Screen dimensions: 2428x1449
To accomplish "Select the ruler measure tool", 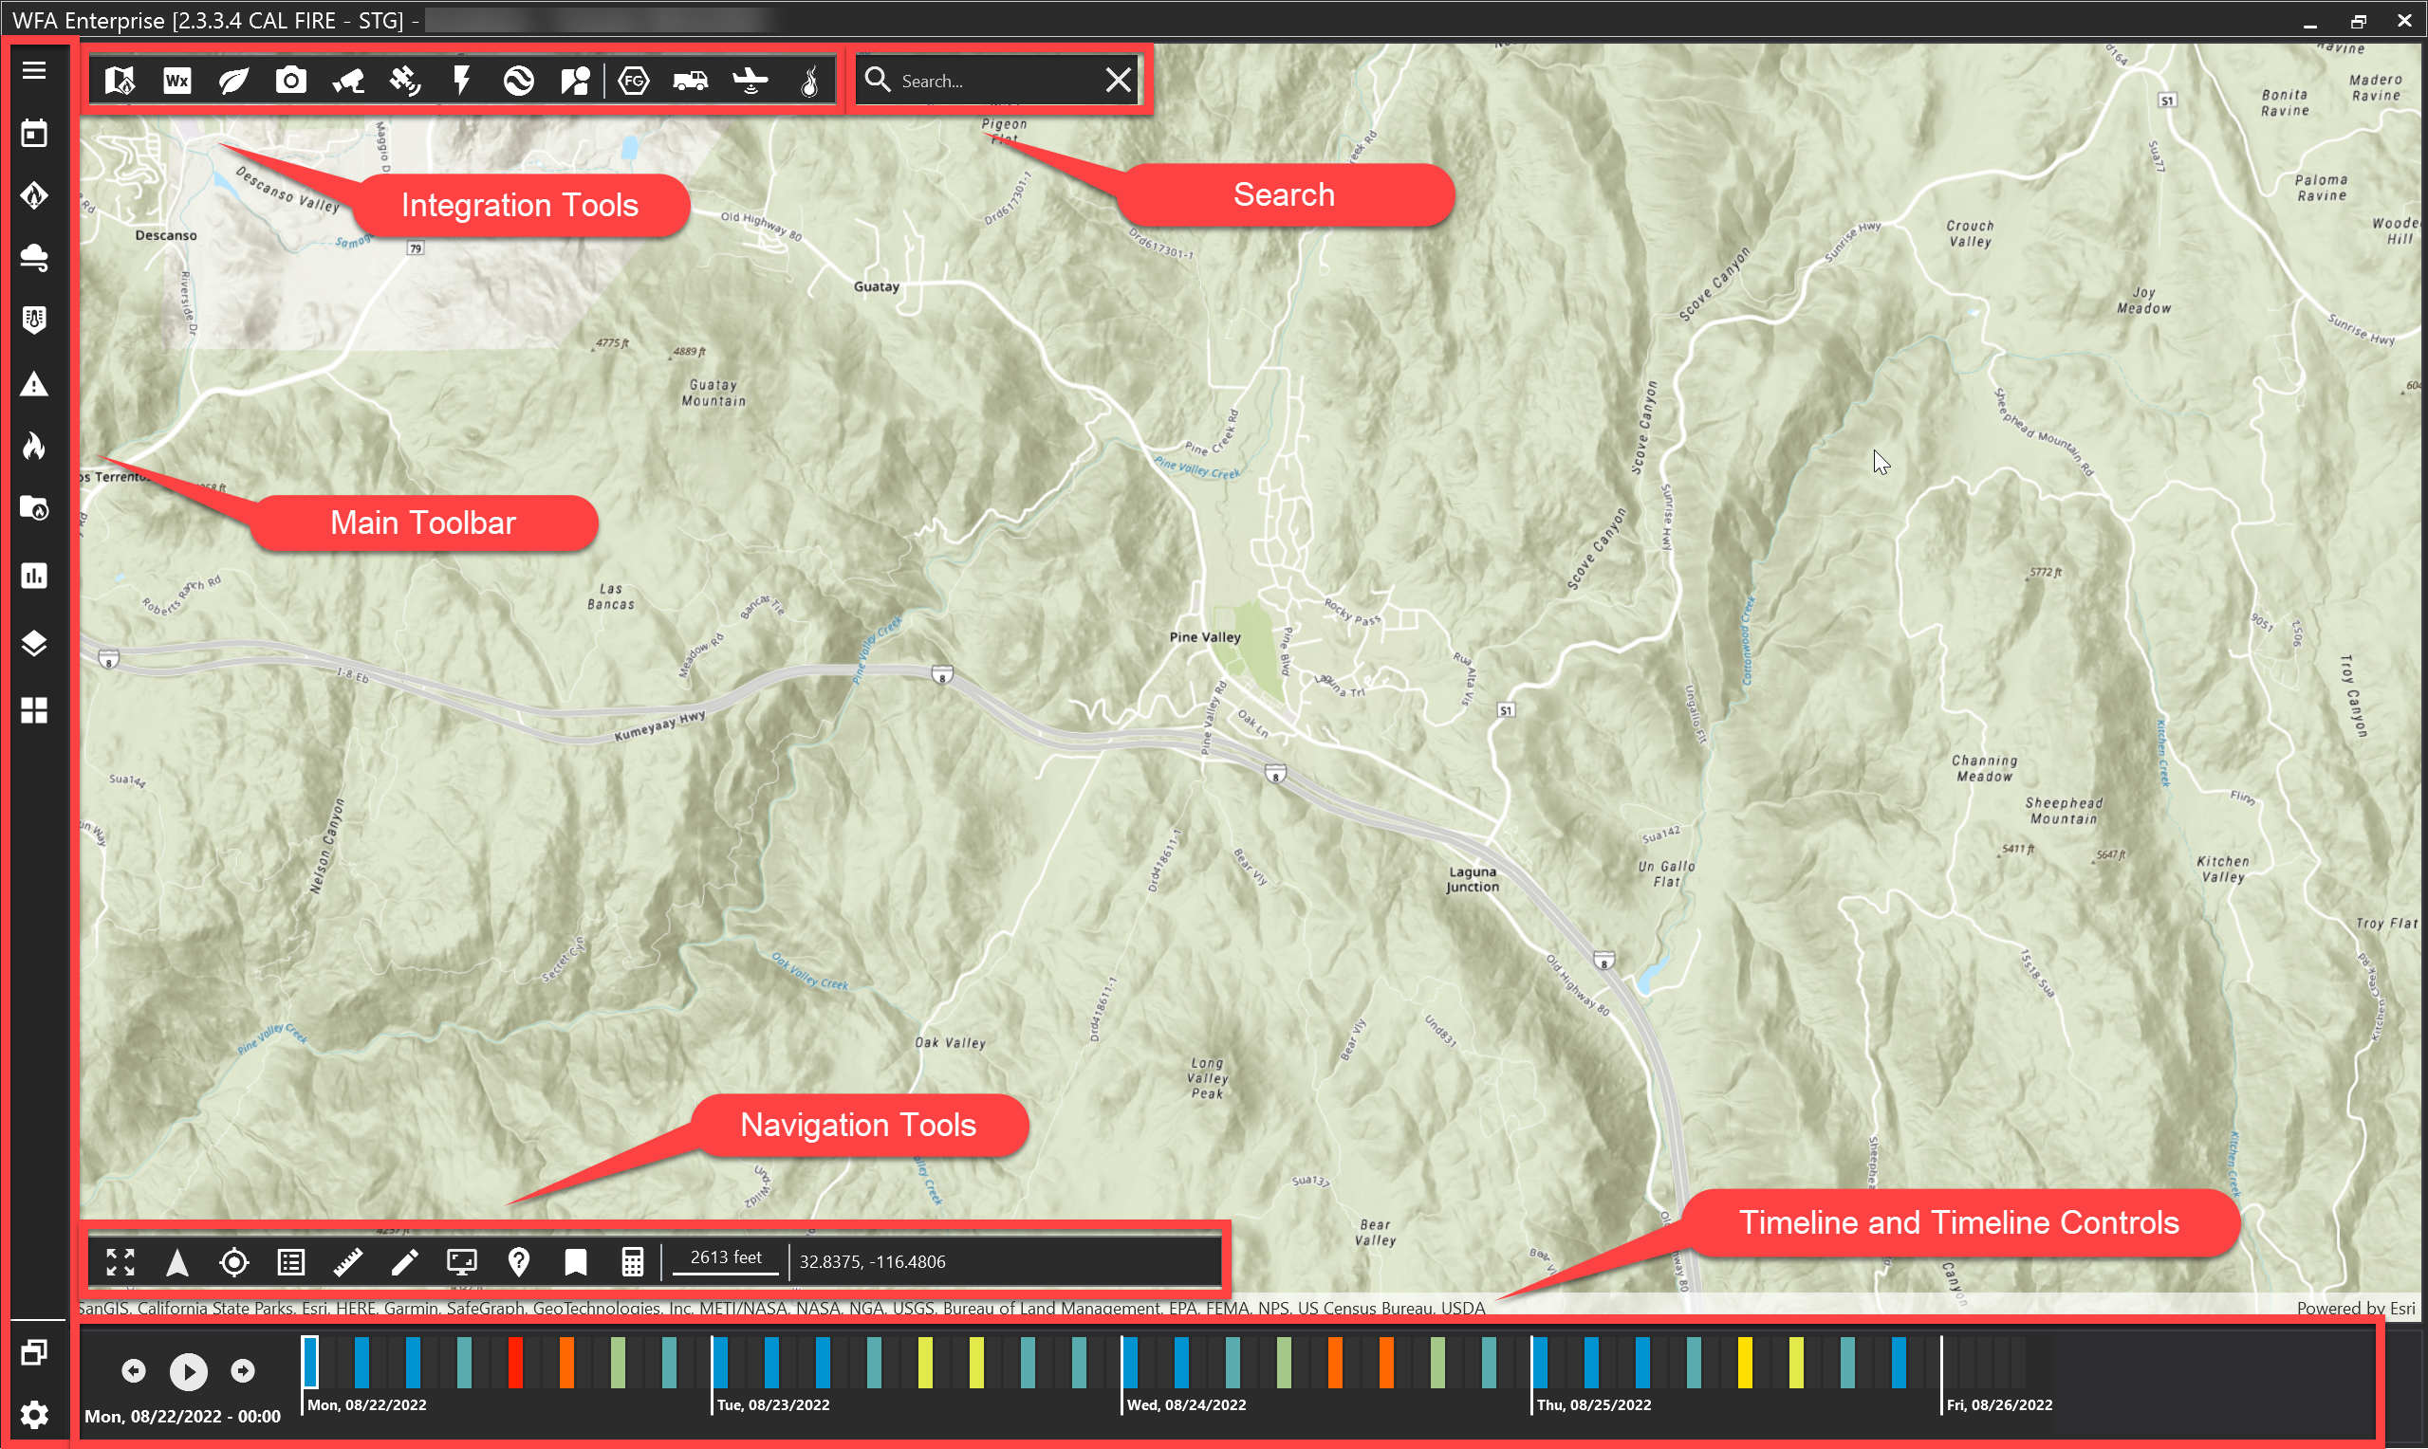I will click(347, 1261).
